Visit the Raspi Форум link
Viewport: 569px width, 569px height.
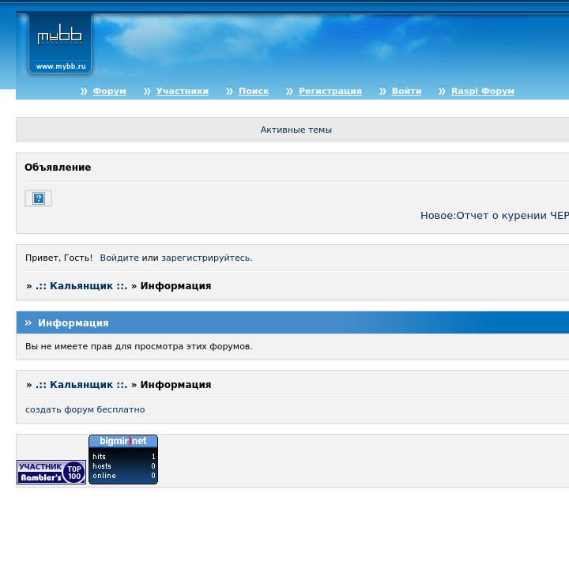pyautogui.click(x=483, y=91)
